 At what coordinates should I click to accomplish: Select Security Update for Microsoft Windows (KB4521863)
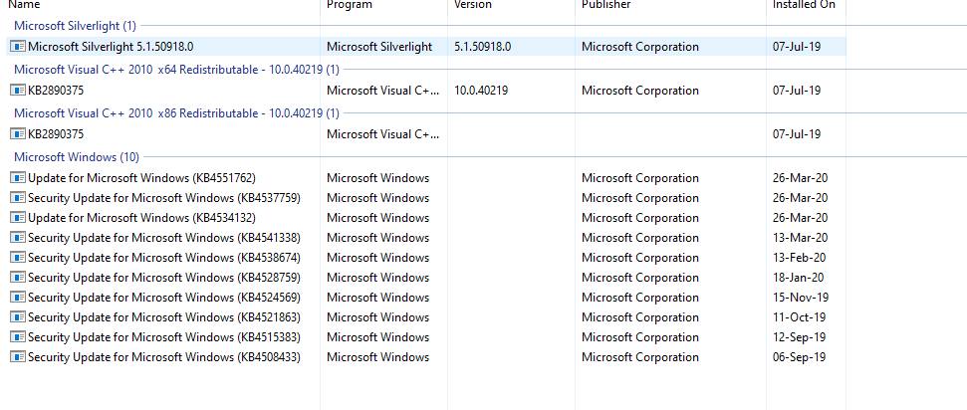click(x=164, y=316)
